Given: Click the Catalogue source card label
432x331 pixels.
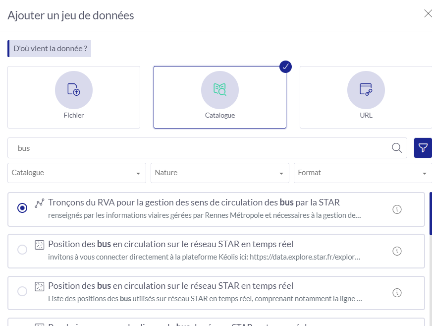Looking at the screenshot, I should pos(220,115).
